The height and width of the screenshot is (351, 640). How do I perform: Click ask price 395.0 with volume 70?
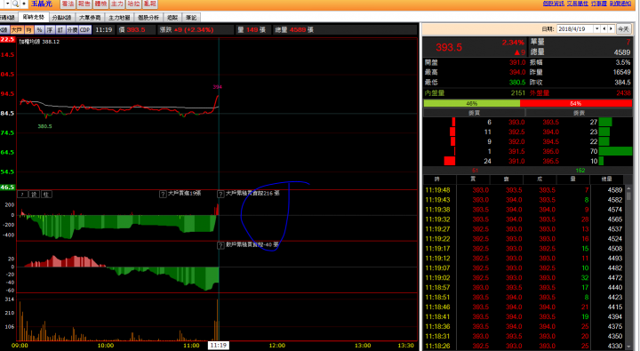[x=550, y=151]
